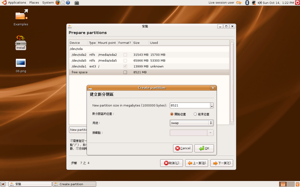Viewport: 300px width, 187px height.
Task: Click the Size column header
Action: pos(141,43)
